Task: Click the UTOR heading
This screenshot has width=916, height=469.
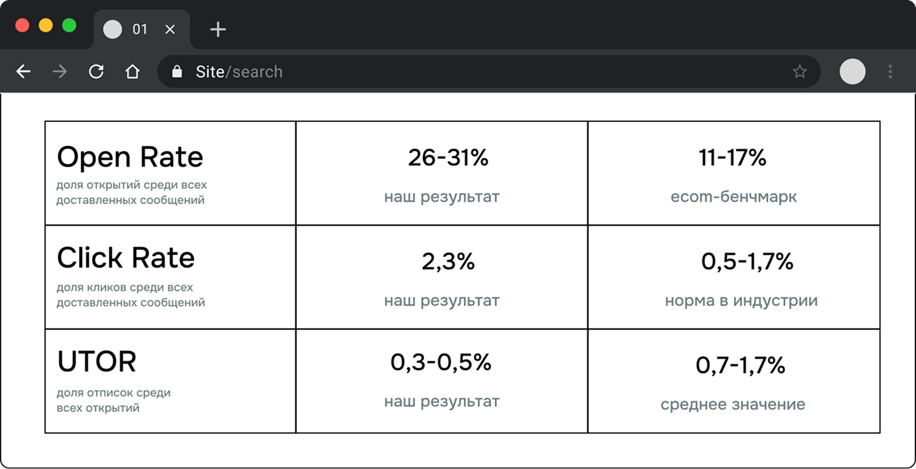Action: [x=97, y=362]
